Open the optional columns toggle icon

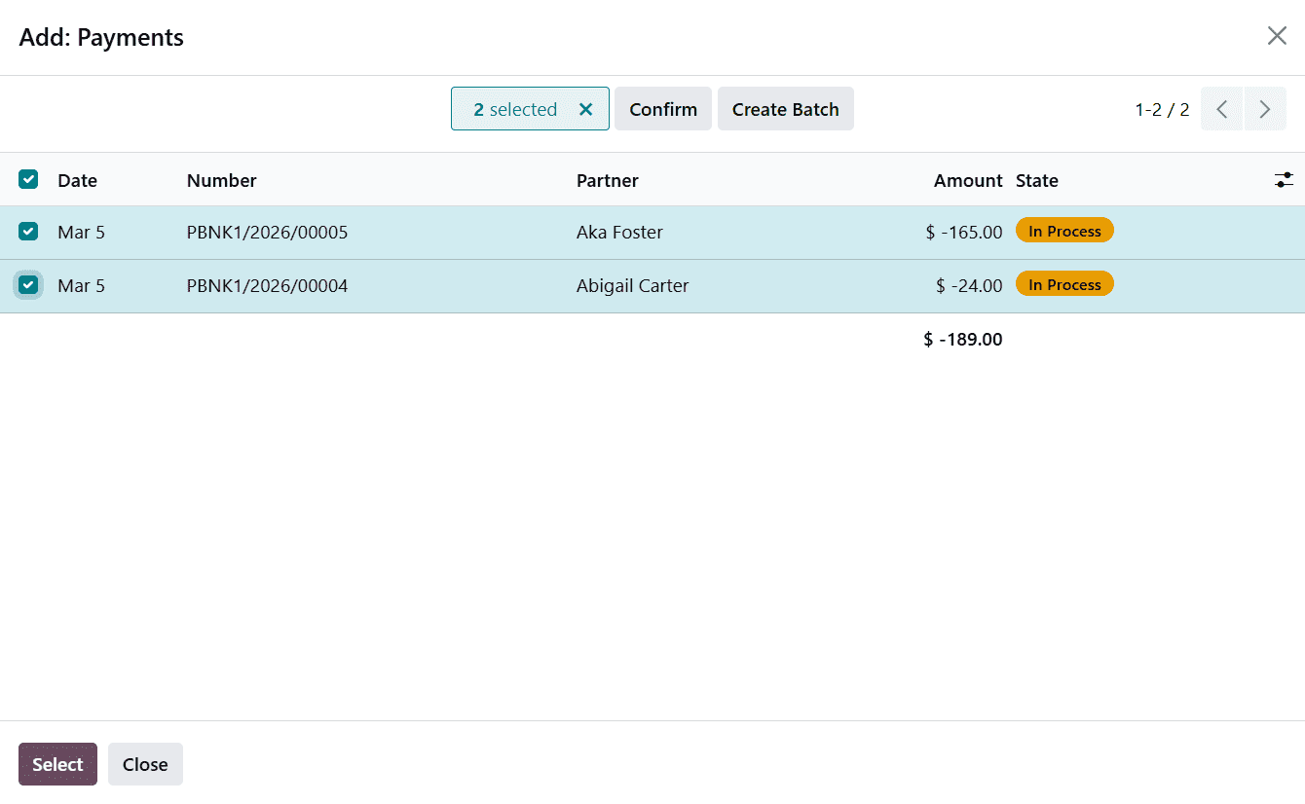point(1283,180)
